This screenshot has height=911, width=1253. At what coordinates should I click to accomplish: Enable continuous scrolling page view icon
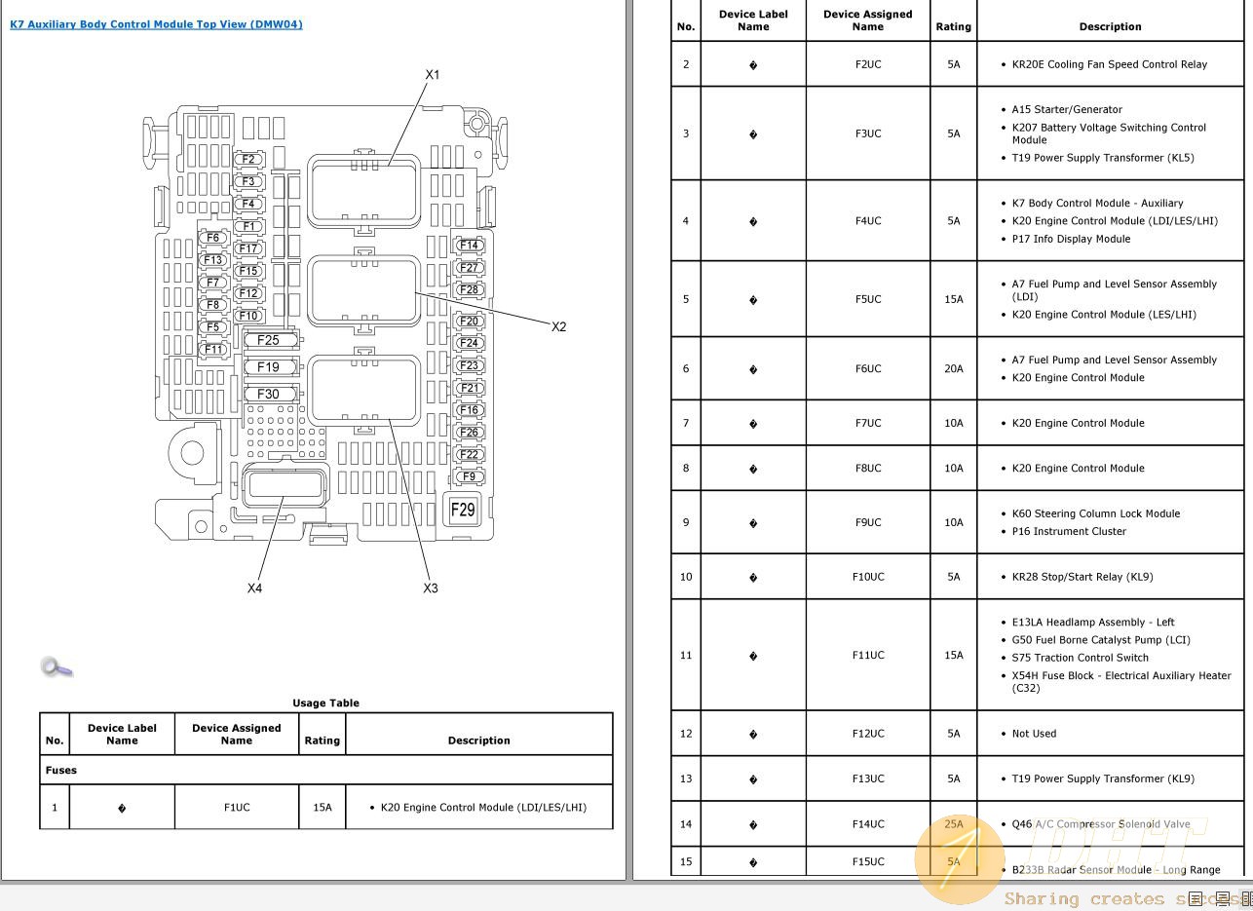[x=1222, y=899]
